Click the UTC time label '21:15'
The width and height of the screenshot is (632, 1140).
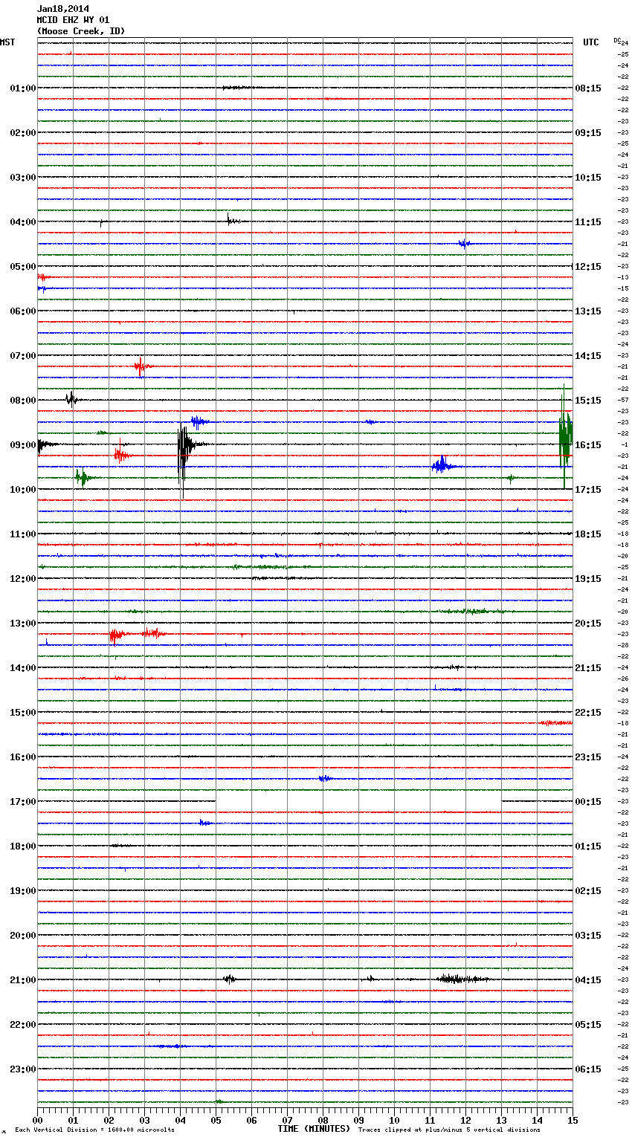tap(588, 668)
